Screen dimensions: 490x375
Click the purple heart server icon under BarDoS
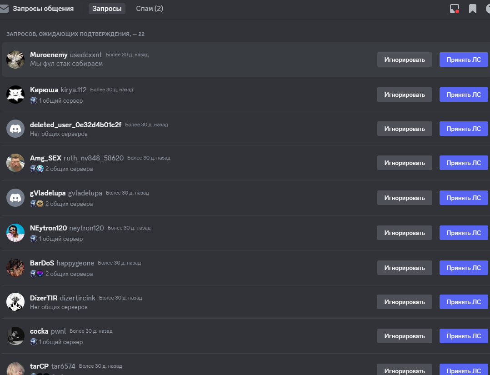40,274
